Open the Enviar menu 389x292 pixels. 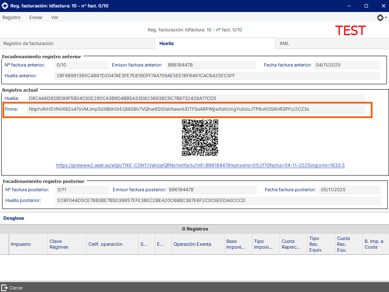pyautogui.click(x=36, y=17)
